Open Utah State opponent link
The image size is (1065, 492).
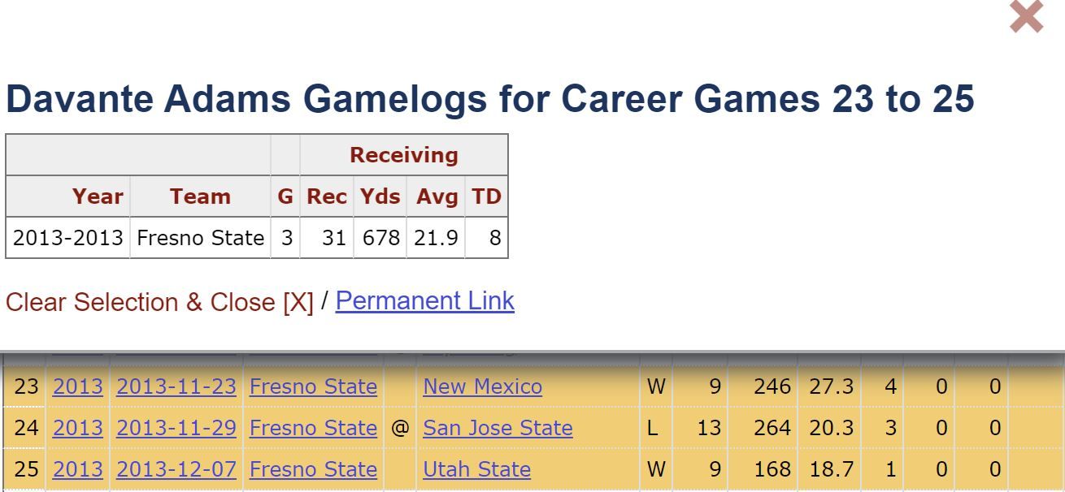point(476,469)
